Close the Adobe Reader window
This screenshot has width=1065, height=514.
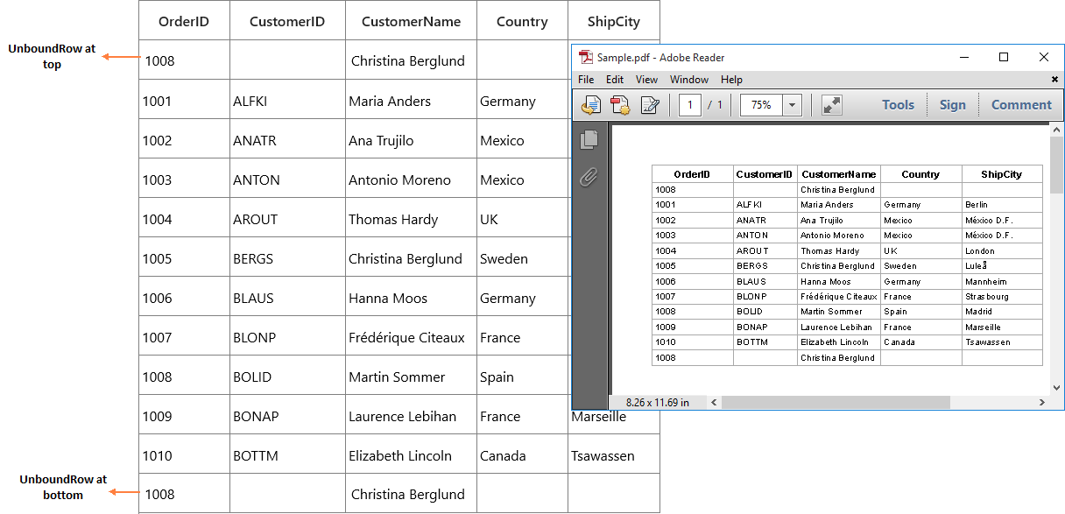[1044, 57]
